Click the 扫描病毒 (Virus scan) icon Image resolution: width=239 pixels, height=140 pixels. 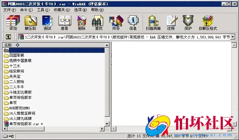point(153,23)
